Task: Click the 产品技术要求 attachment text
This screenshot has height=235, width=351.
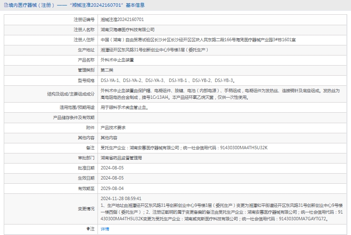Action: click(x=113, y=127)
